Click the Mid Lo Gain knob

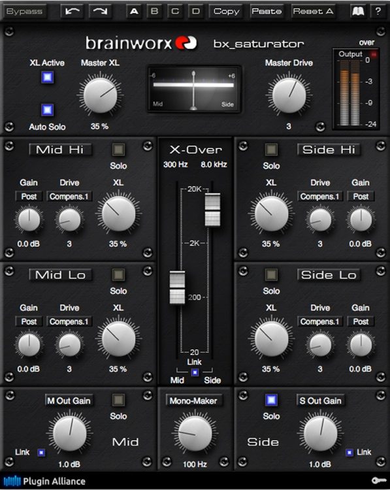[29, 345]
